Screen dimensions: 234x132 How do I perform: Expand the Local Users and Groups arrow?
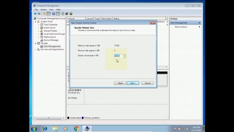pyautogui.click(x=39, y=34)
